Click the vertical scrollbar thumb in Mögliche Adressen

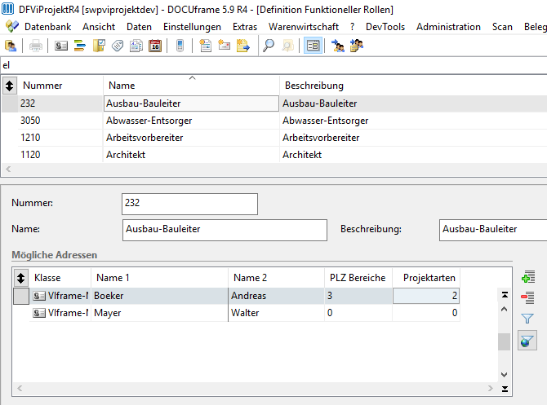tap(504, 341)
